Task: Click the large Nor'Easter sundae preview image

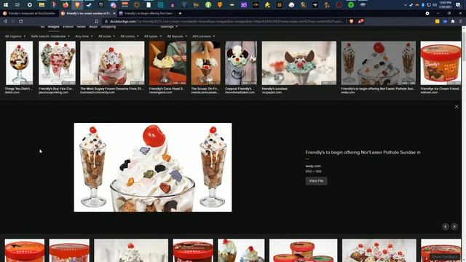Action: click(x=153, y=167)
